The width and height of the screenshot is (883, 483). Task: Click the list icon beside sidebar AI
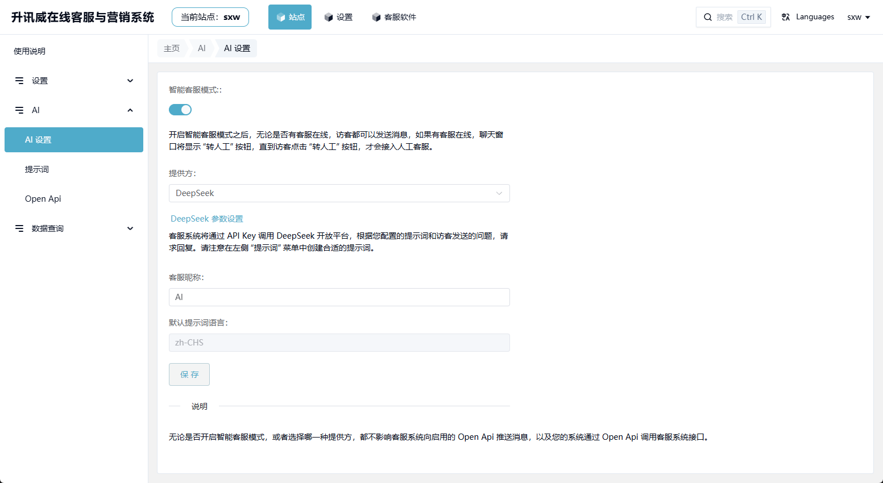(x=19, y=110)
